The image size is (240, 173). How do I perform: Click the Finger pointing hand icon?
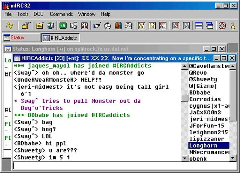[97, 25]
